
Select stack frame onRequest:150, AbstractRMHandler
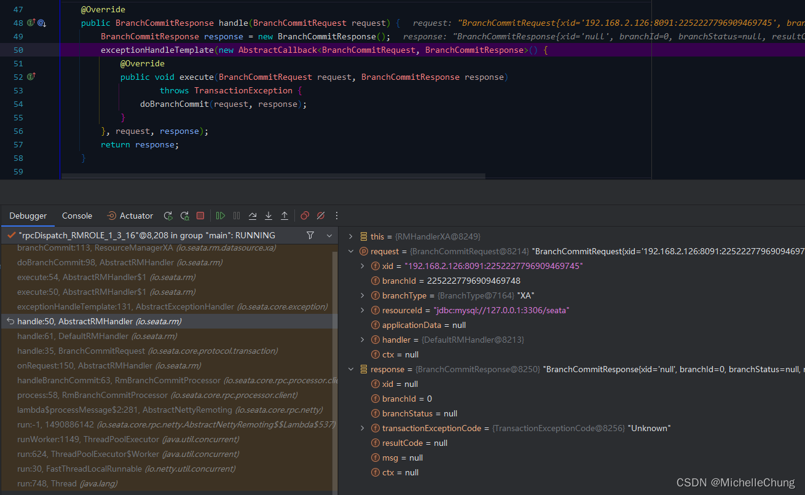click(x=166, y=365)
